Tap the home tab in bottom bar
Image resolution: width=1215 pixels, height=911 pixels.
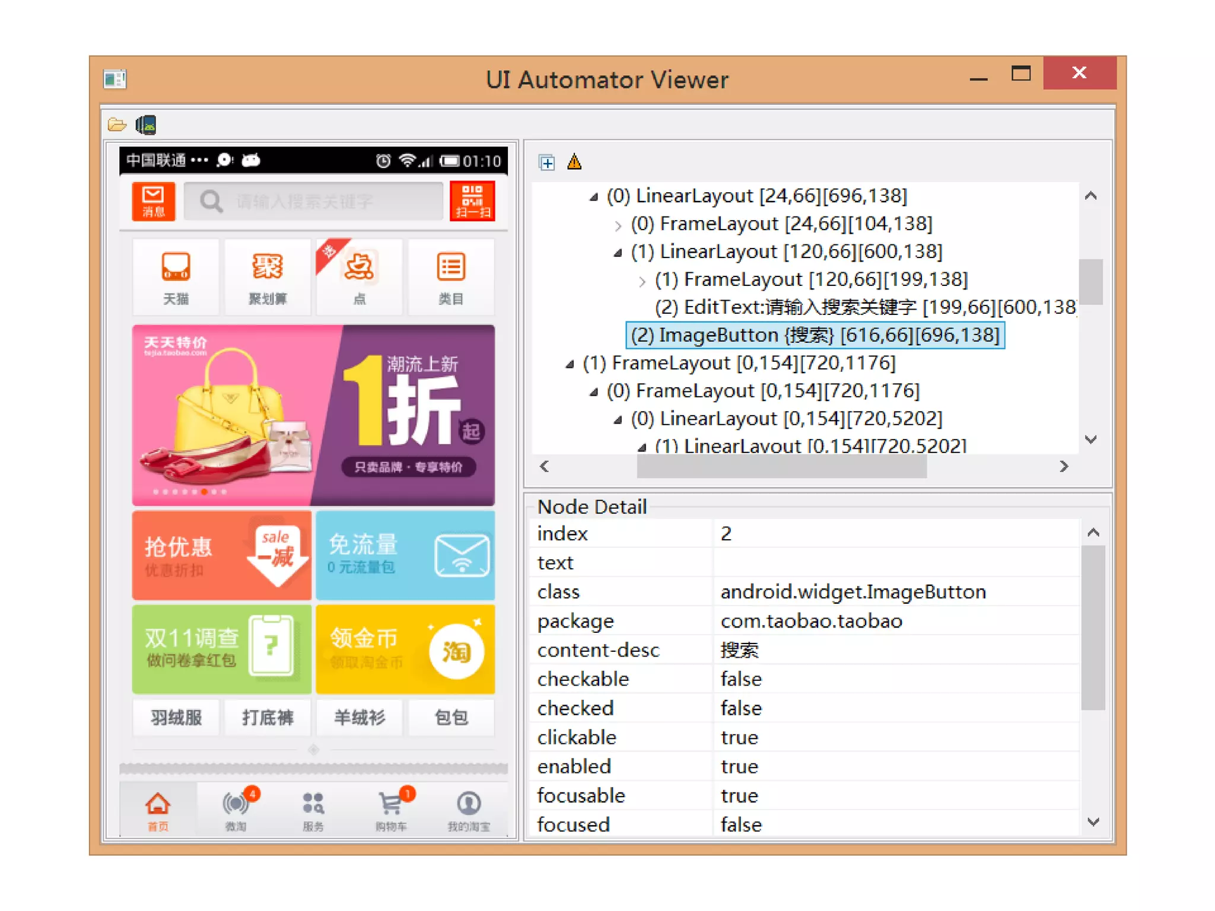[x=158, y=809]
